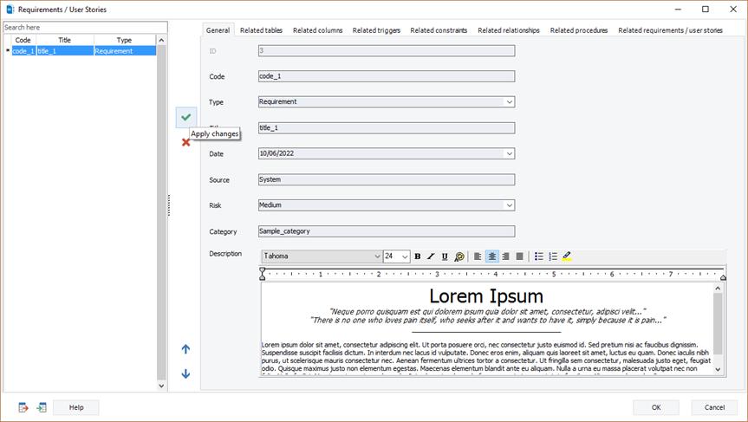This screenshot has height=422, width=748.
Task: Maximize the Requirements / User Stories window
Action: (x=706, y=9)
